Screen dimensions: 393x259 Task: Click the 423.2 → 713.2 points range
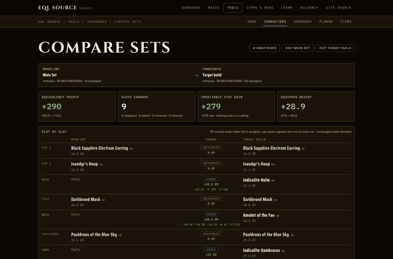[x=52, y=116]
